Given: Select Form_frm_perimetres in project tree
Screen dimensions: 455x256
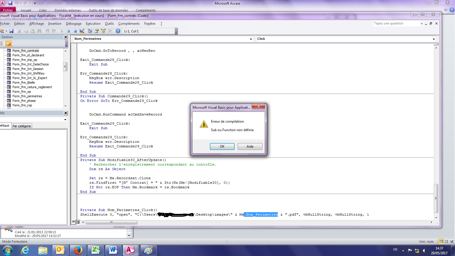Looking at the screenshot, I should pos(27,96).
